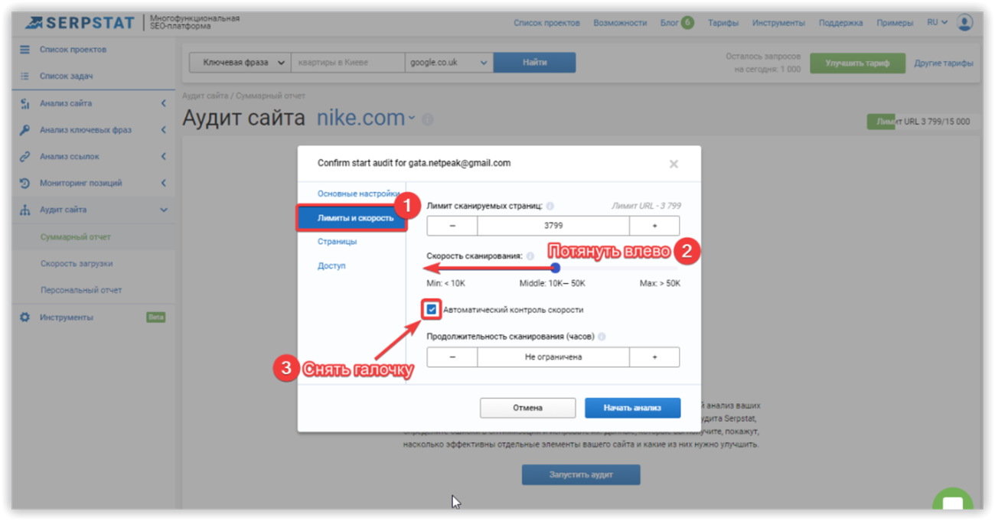Open the Ключевая фраза dropdown
The height and width of the screenshot is (521, 995).
pyautogui.click(x=240, y=63)
